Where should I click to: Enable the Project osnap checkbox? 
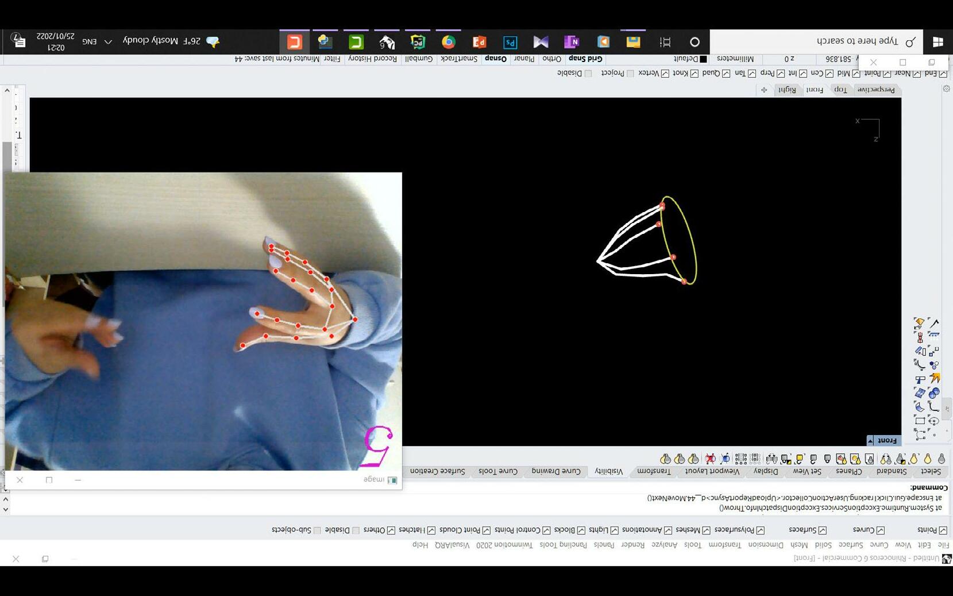click(630, 74)
